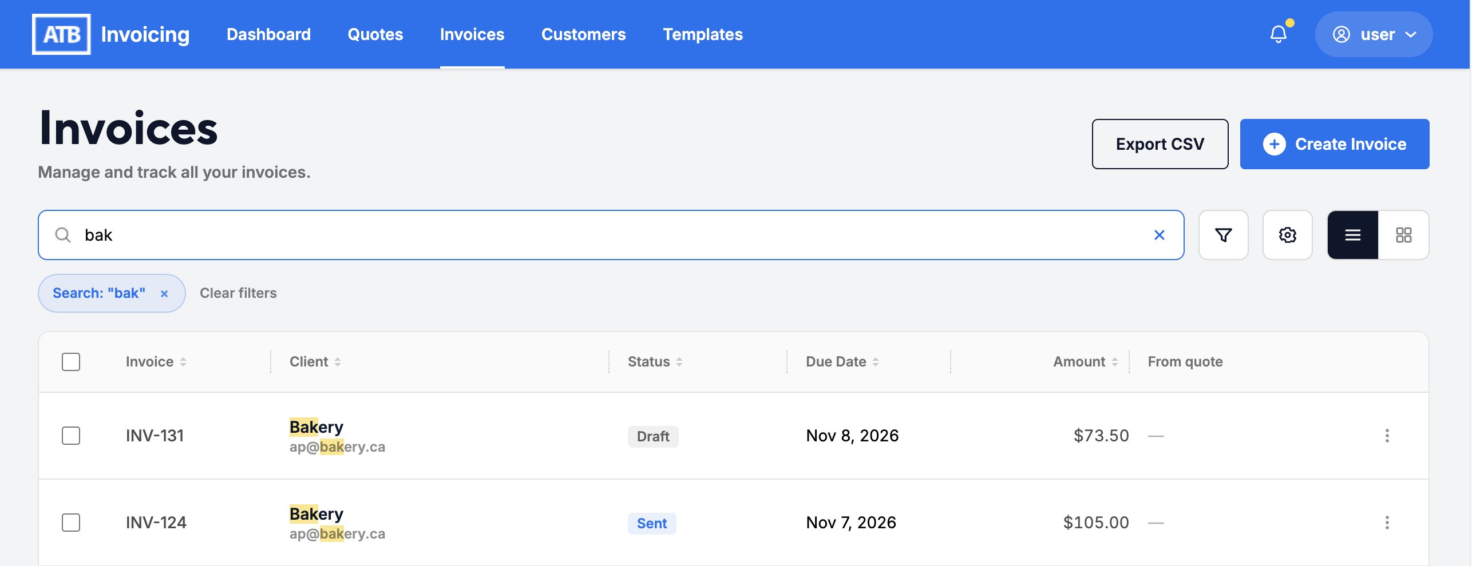The height and width of the screenshot is (566, 1472).
Task: Sort by Status column
Action: click(x=655, y=362)
